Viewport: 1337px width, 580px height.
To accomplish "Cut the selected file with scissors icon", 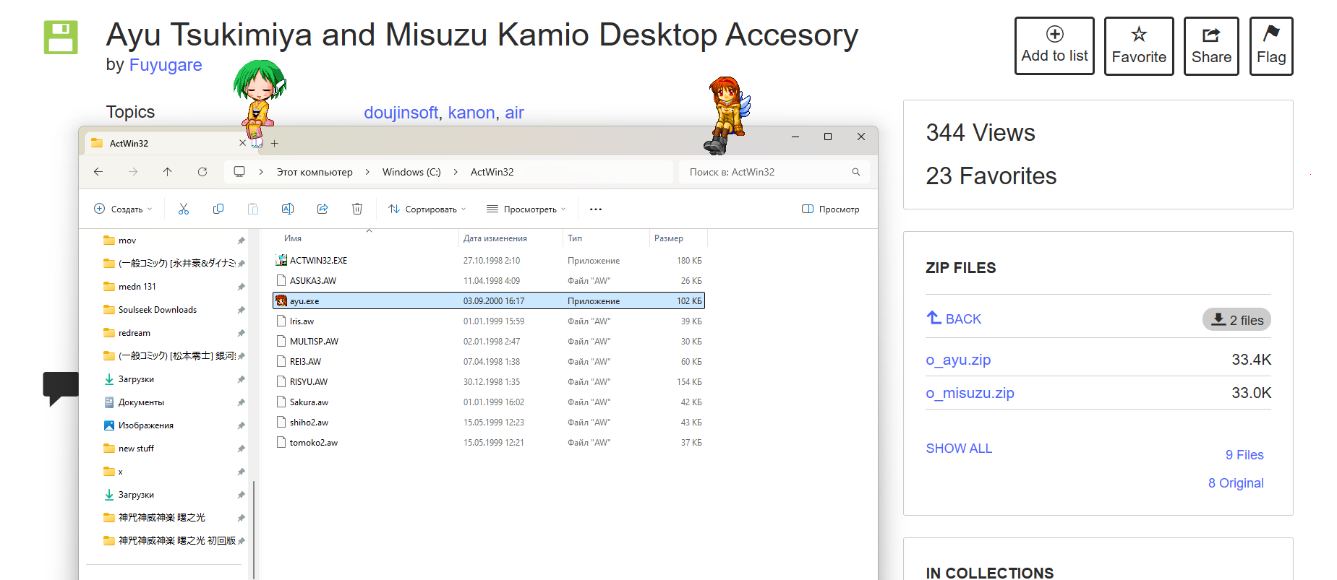I will click(x=184, y=209).
